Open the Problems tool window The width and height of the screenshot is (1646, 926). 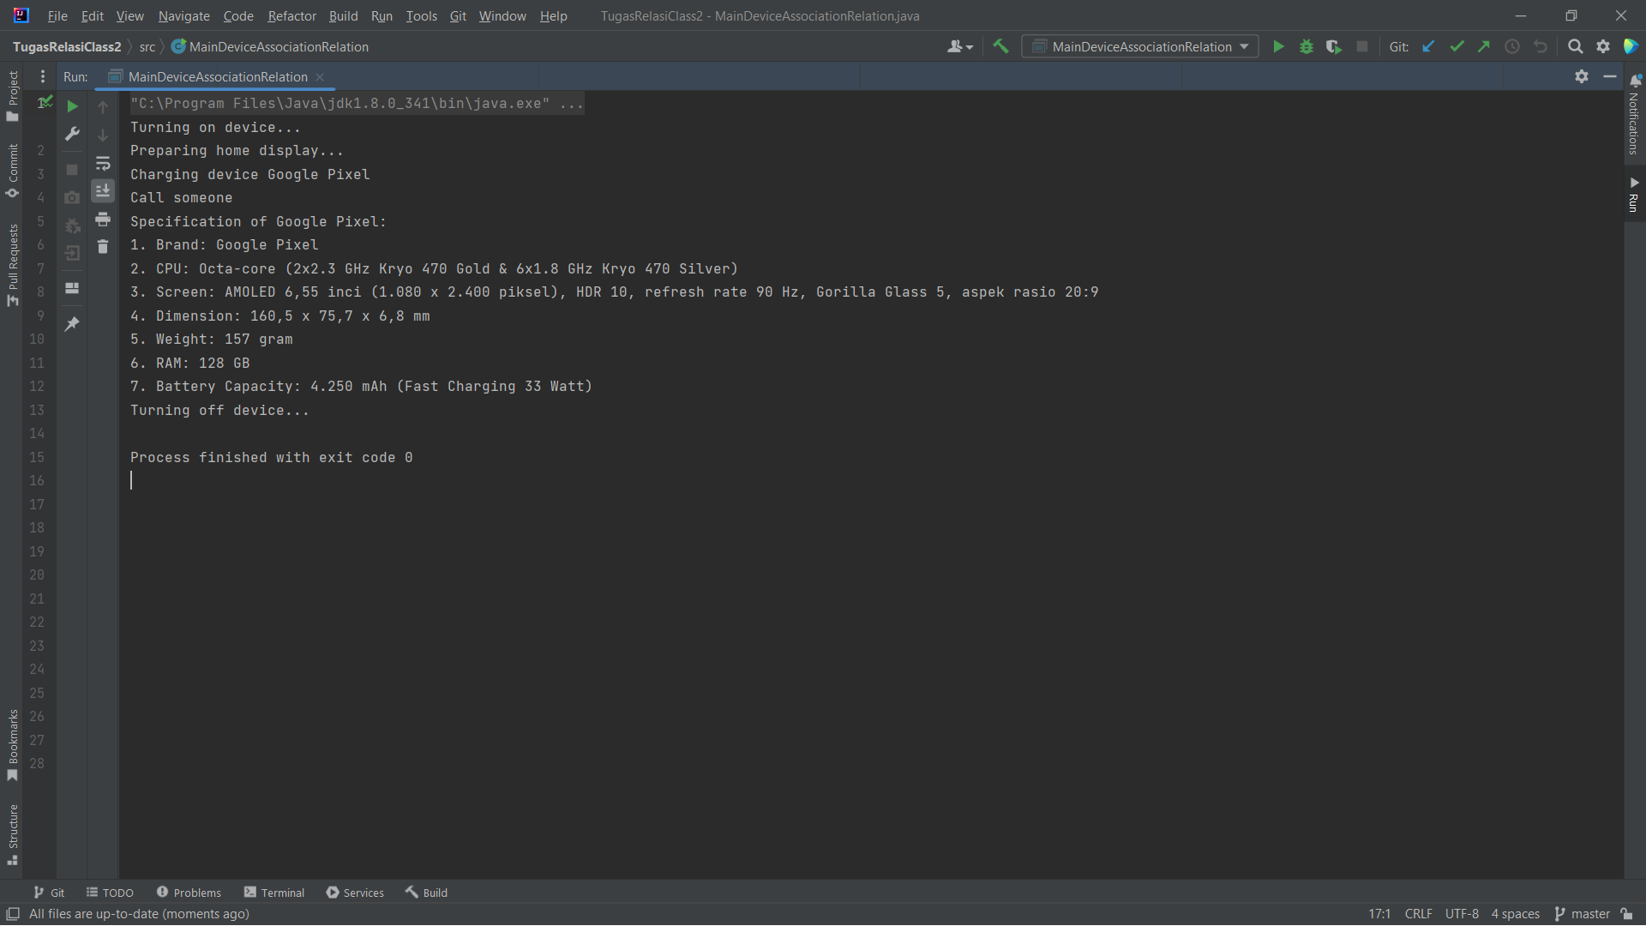pos(189,893)
